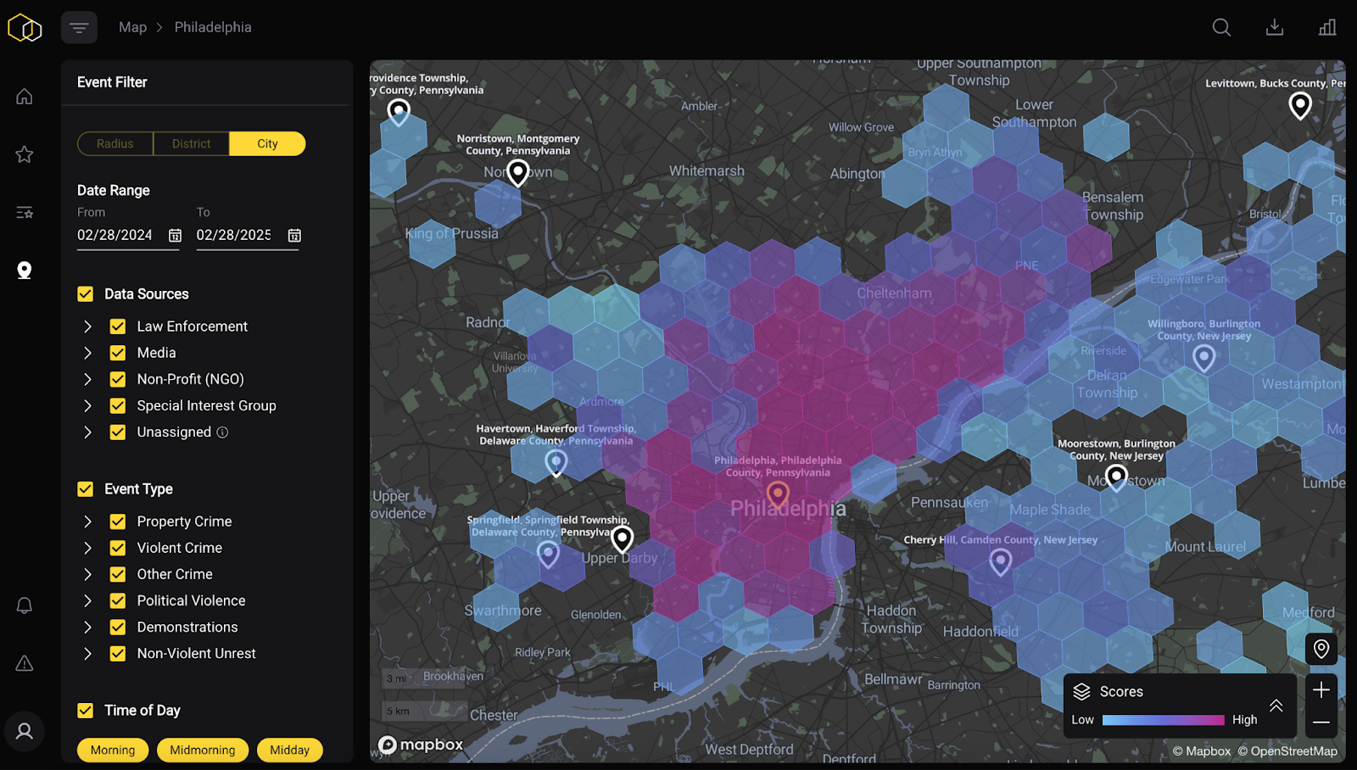The width and height of the screenshot is (1357, 770).
Task: Expand the Non-Profit (NGO) sources
Action: (87, 379)
